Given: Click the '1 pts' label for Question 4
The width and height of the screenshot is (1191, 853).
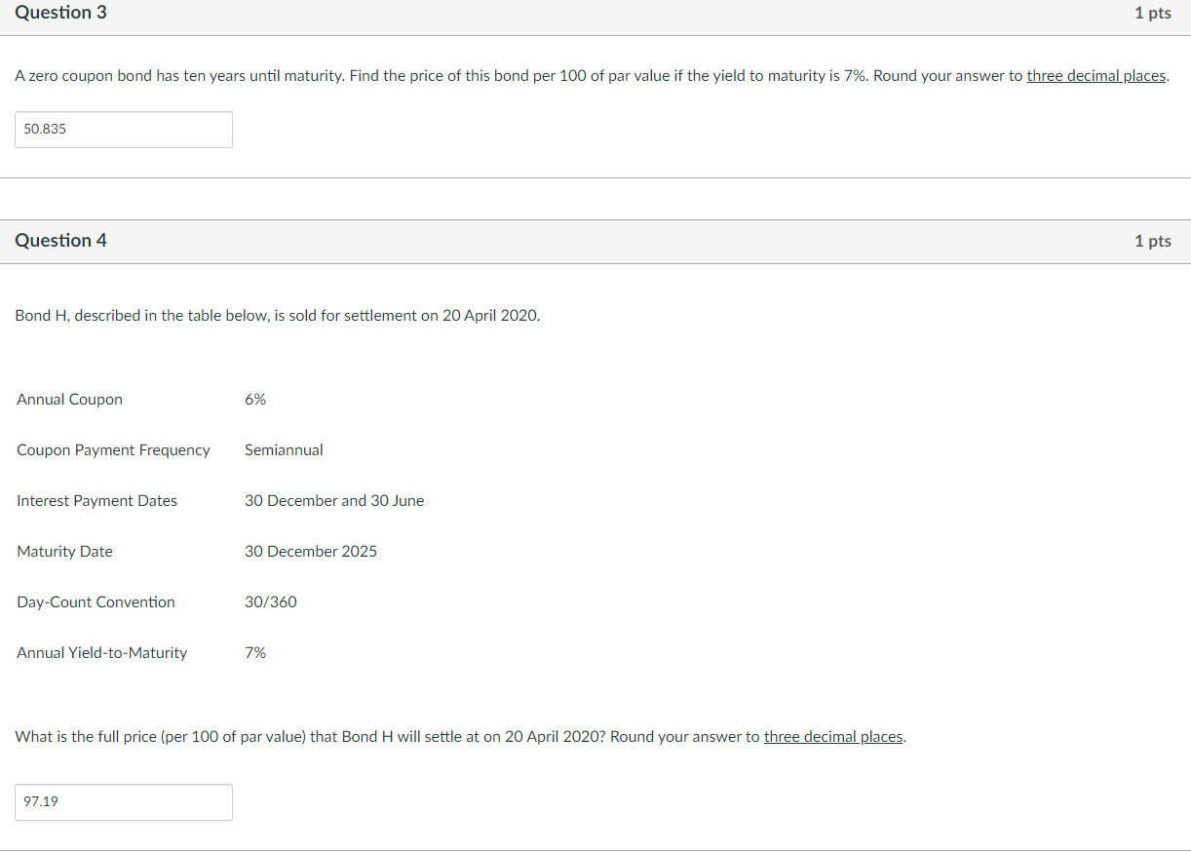Looking at the screenshot, I should coord(1153,242).
